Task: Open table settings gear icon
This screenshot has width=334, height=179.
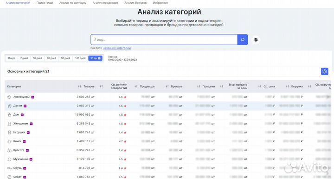Action: (x=324, y=71)
